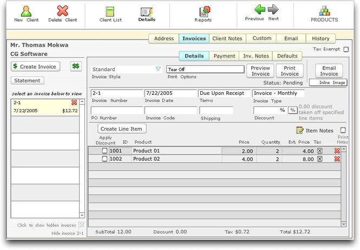Open the Invoice Style Standard dropdown
This screenshot has width=360, height=250.
click(x=127, y=69)
